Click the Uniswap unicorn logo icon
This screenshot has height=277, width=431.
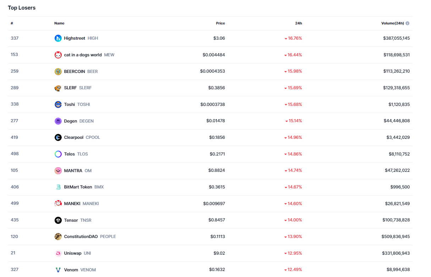click(58, 253)
